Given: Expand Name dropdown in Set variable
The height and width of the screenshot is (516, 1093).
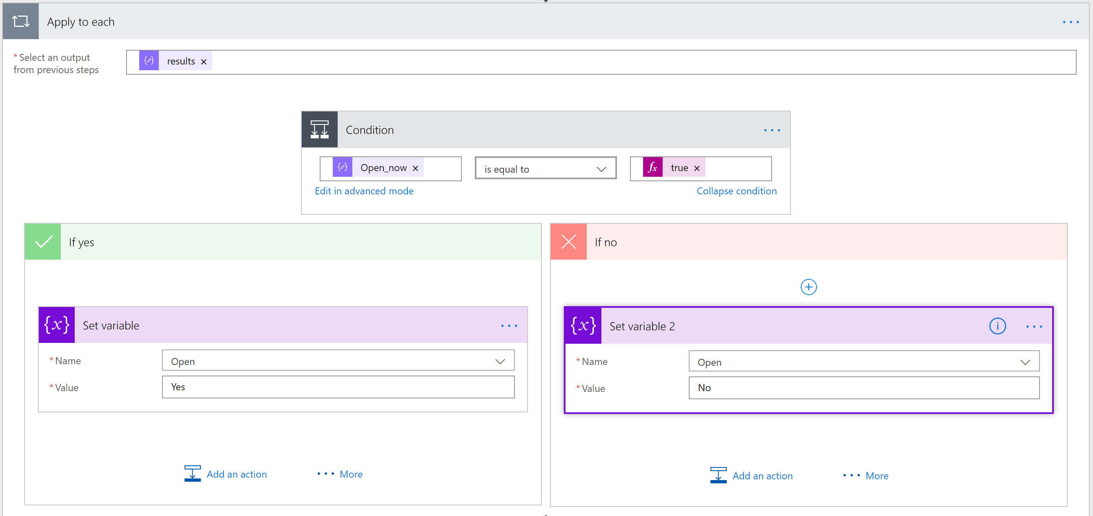Looking at the screenshot, I should coord(500,361).
